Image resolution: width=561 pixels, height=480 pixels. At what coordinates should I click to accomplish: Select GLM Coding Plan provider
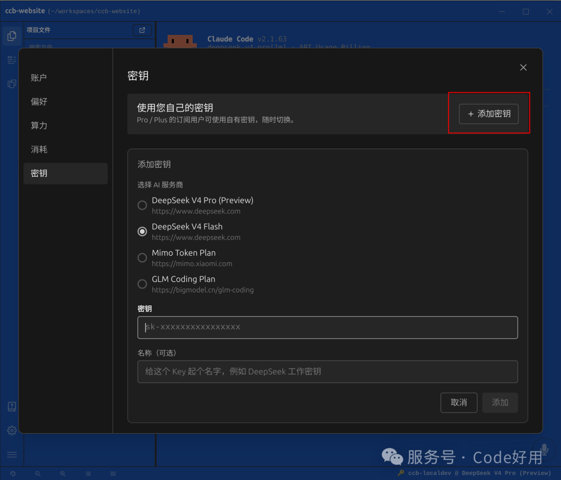[142, 284]
